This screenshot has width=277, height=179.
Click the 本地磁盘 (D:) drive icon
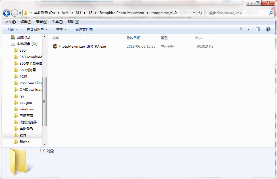pos(13,45)
